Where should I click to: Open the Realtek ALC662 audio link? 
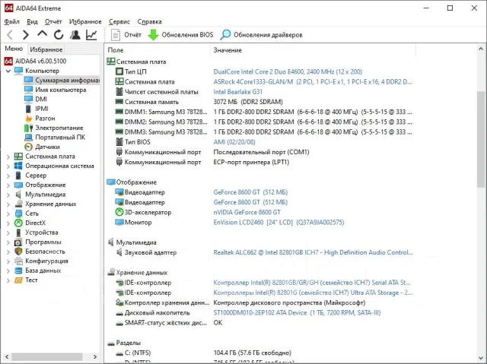pos(313,252)
